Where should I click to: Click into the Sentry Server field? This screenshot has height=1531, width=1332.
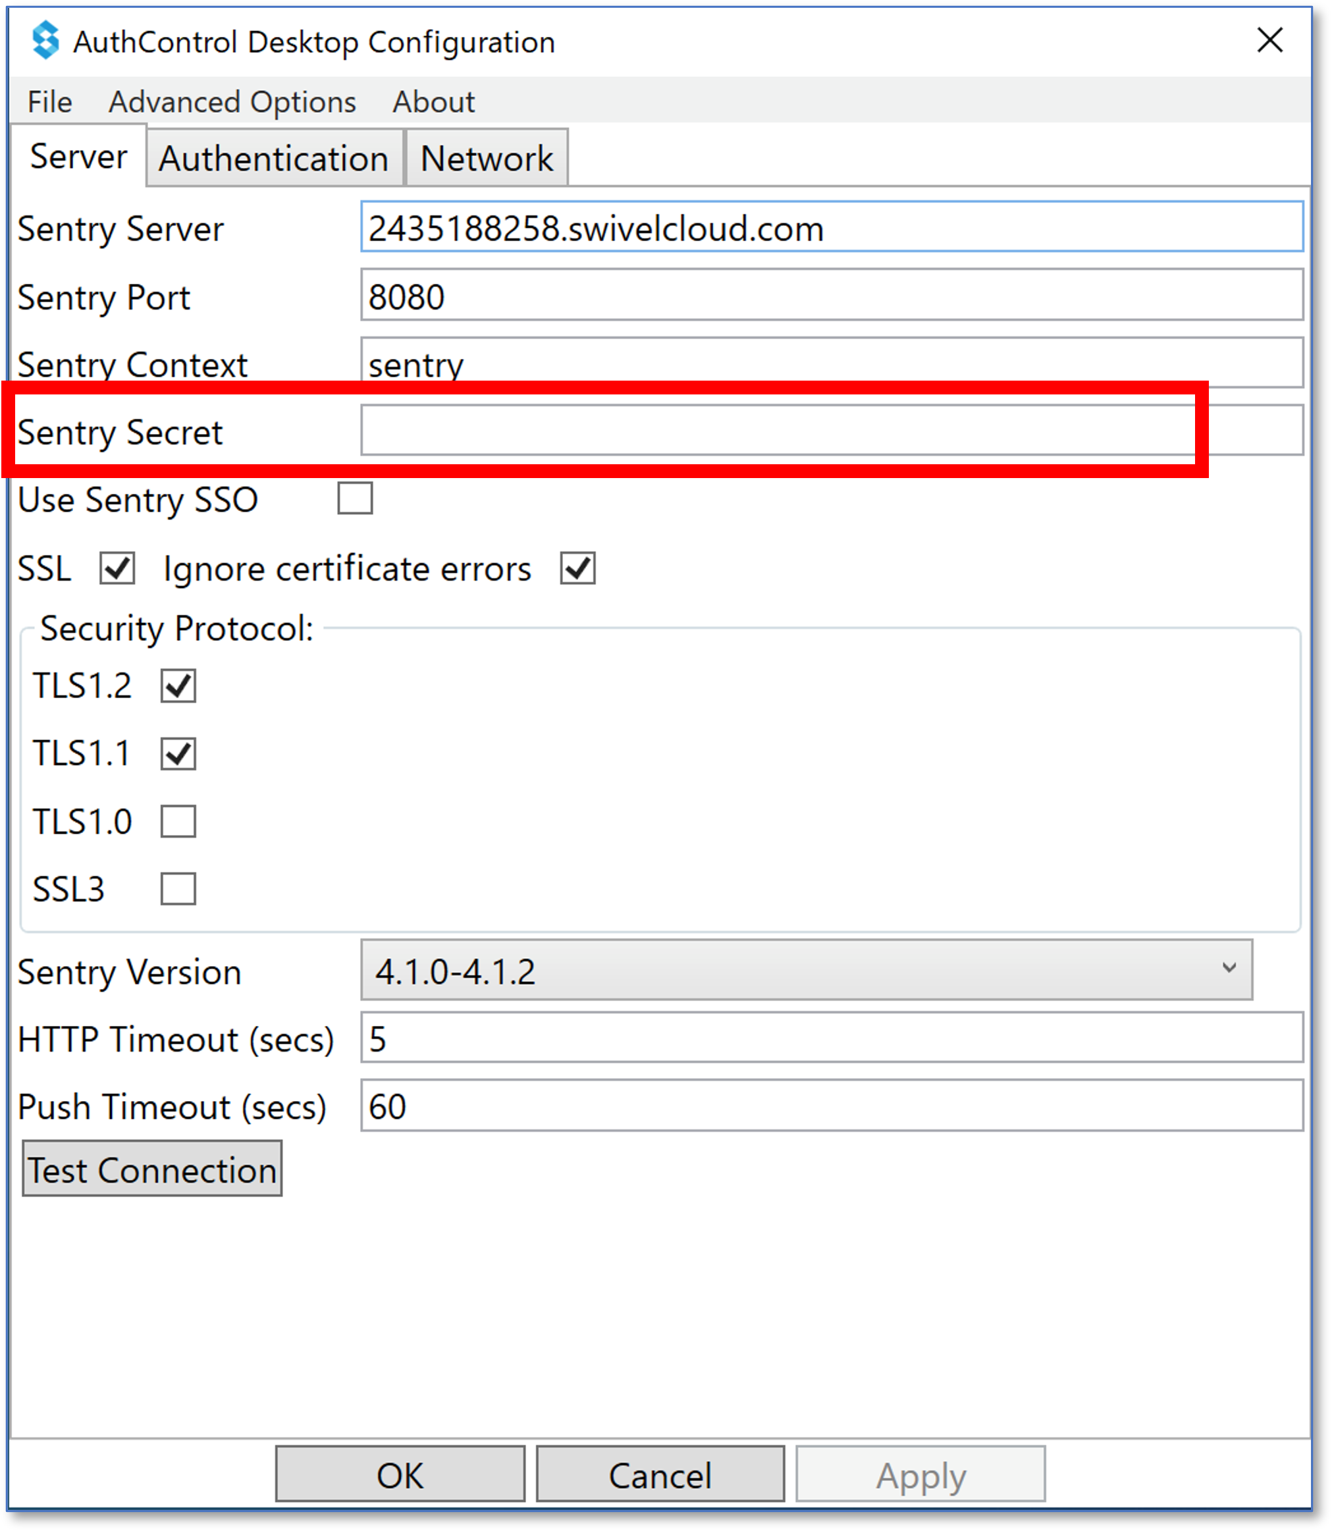coord(832,227)
